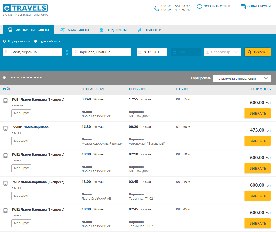The width and height of the screenshot is (276, 232).
Task: Switch to ТРАНСФЕР tab
Action: coord(149,30)
